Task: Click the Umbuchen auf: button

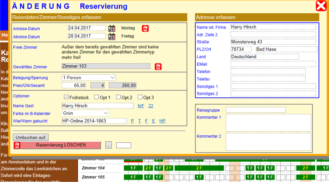Action: click(x=31, y=138)
